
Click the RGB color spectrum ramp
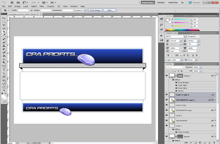tap(183, 30)
